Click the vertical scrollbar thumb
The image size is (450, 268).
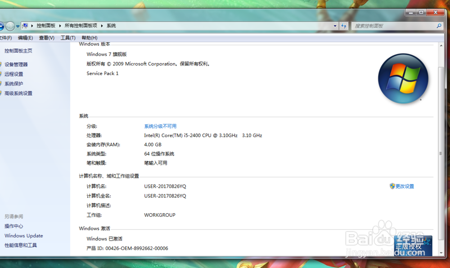pyautogui.click(x=441, y=153)
